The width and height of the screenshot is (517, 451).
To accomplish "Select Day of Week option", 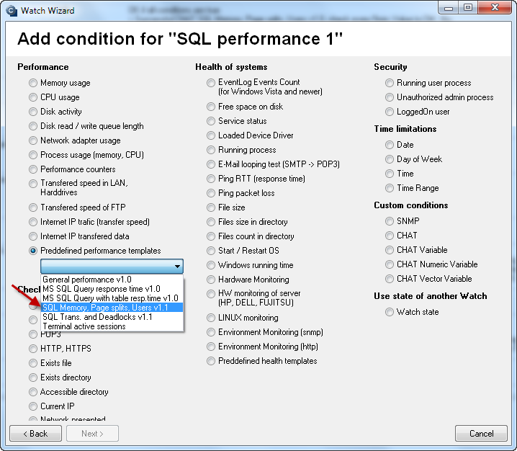I will [390, 159].
